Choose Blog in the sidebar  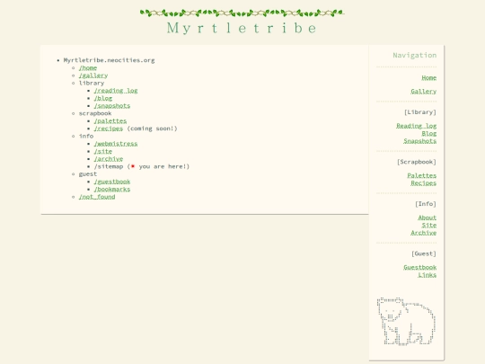pyautogui.click(x=429, y=133)
